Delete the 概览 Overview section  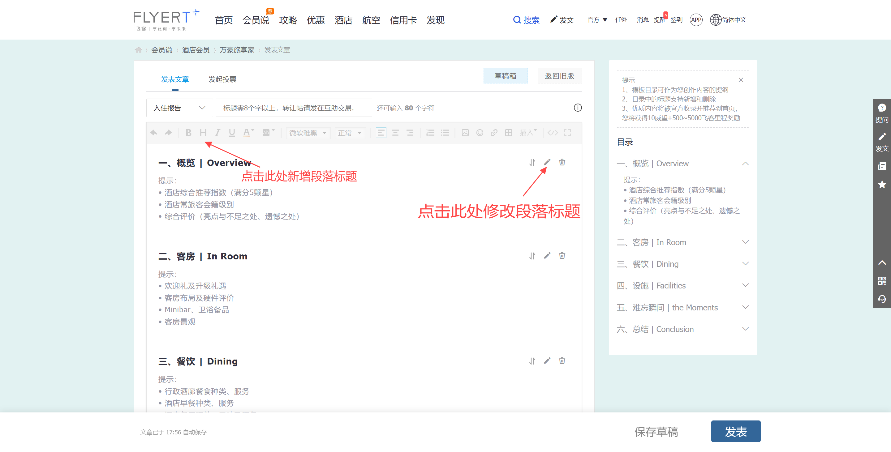(x=562, y=162)
